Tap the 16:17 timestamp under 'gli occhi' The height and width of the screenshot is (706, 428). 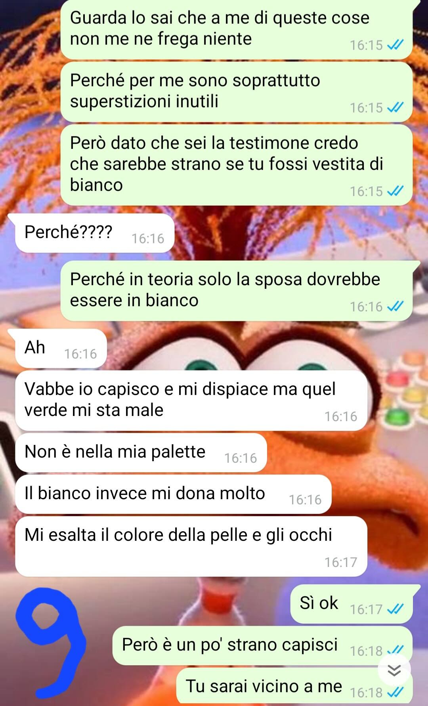(341, 562)
